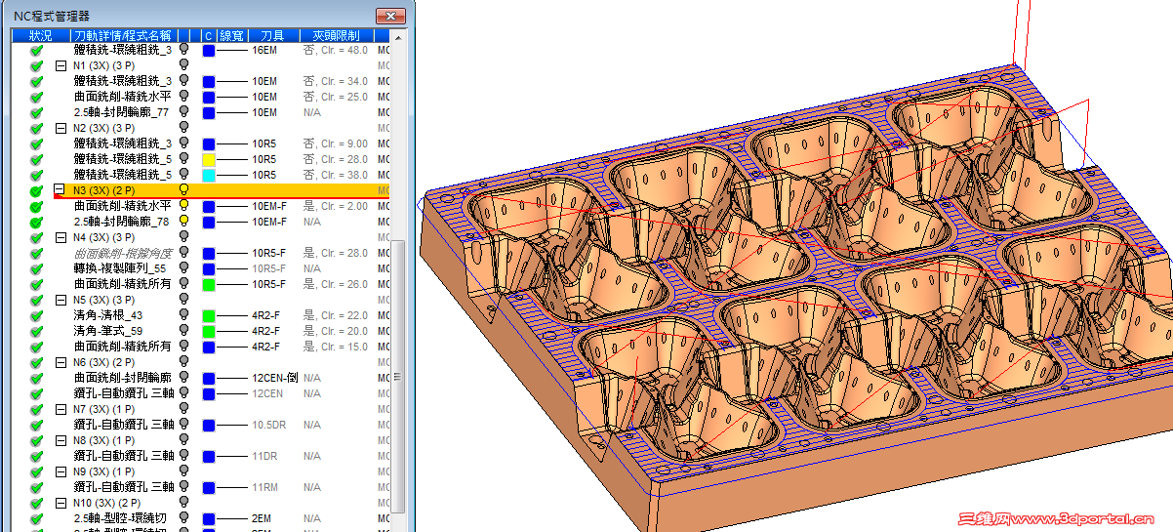The width and height of the screenshot is (1173, 532).
Task: Click the status checkmark for N10 program
Action: tap(36, 503)
